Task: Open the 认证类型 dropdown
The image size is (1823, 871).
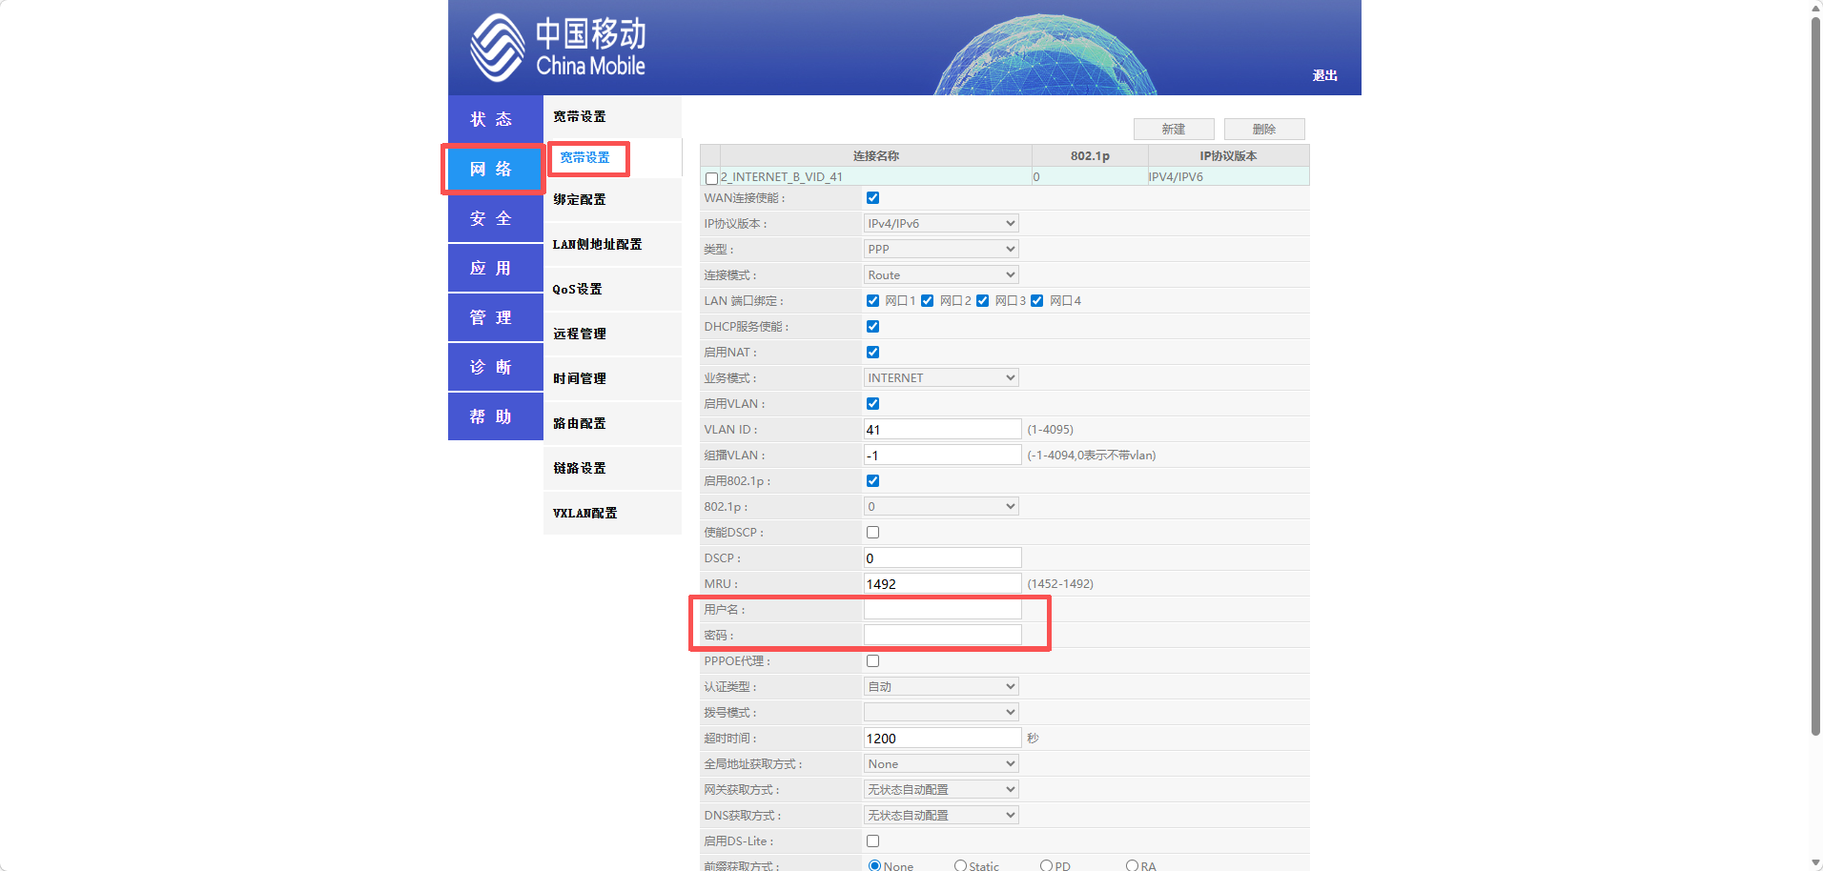Action: [x=940, y=687]
